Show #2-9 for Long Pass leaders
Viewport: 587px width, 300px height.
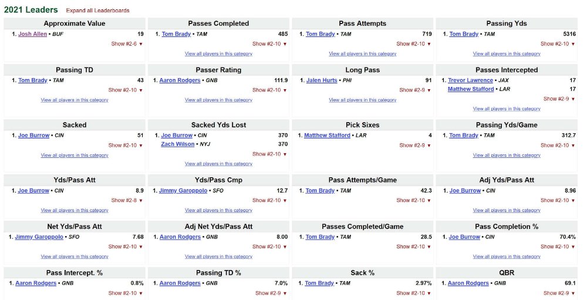pos(415,90)
